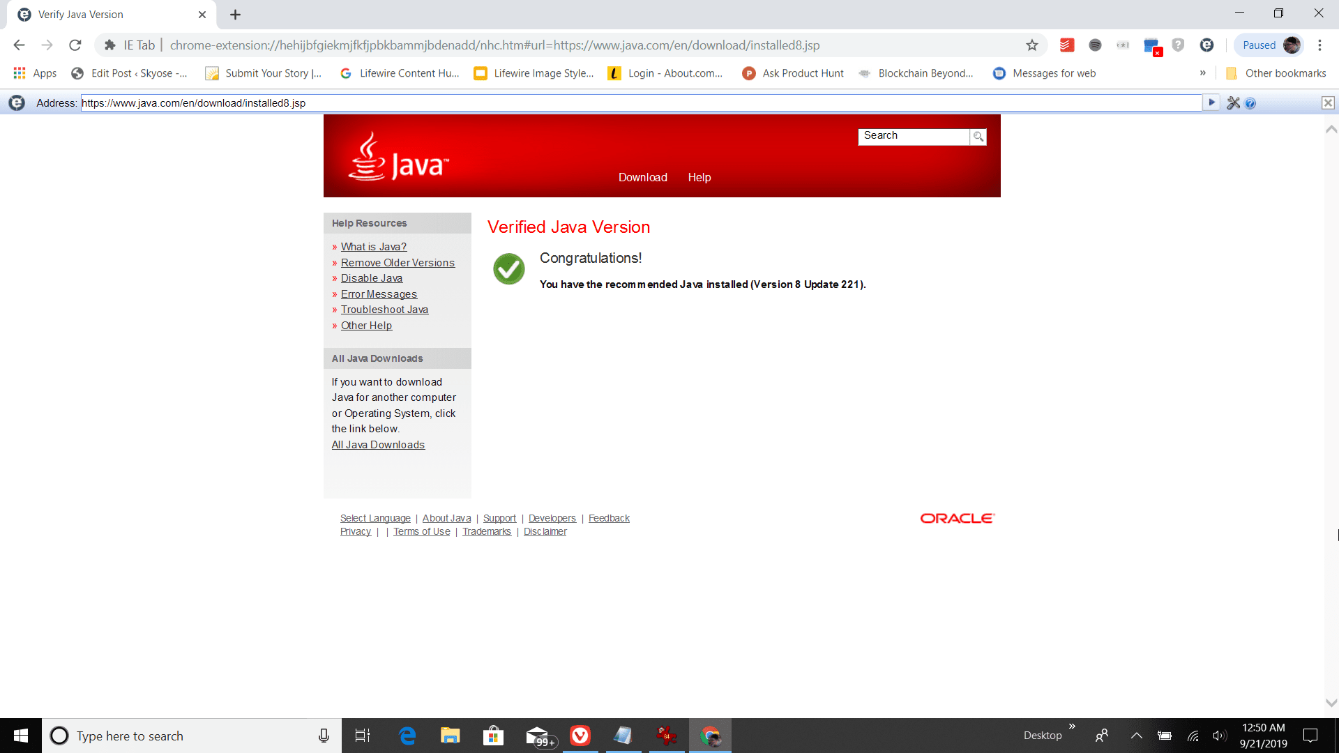
Task: Close the Verify Java Version tab
Action: [202, 15]
